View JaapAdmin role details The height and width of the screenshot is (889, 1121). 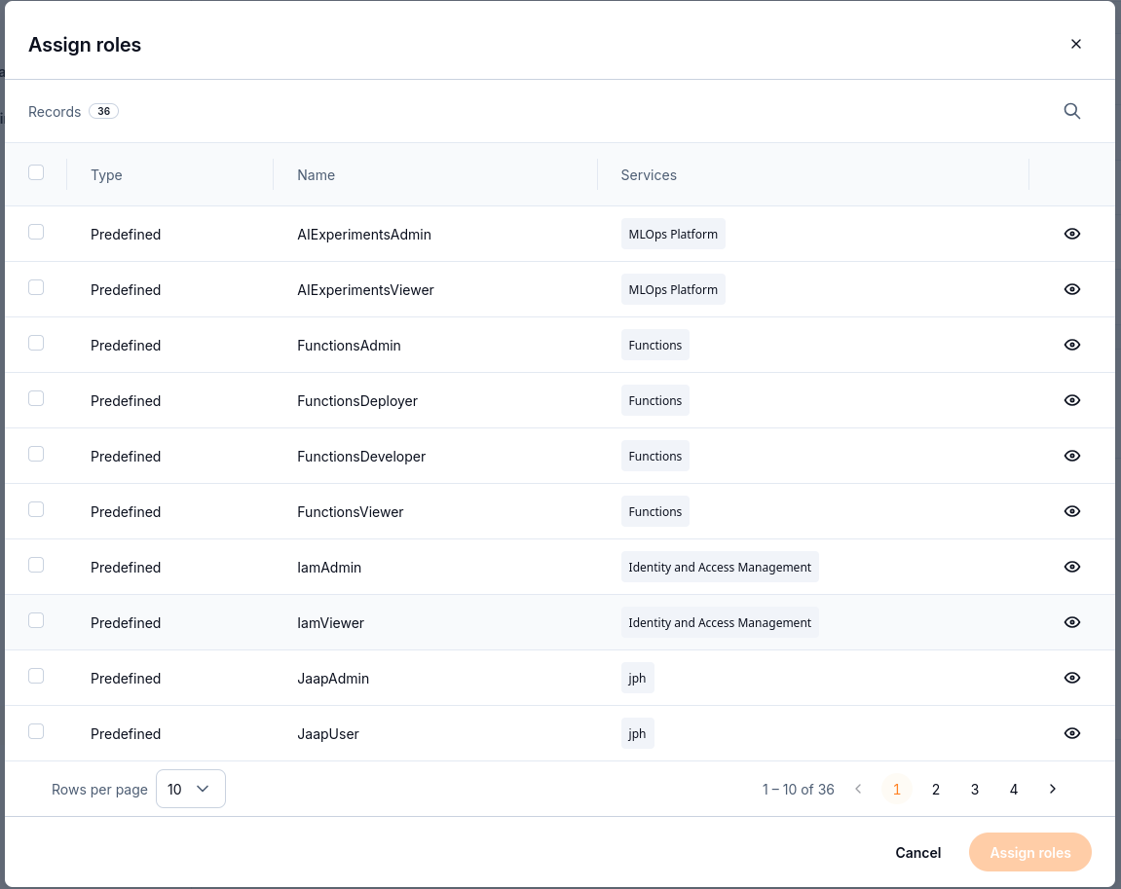pyautogui.click(x=1071, y=678)
